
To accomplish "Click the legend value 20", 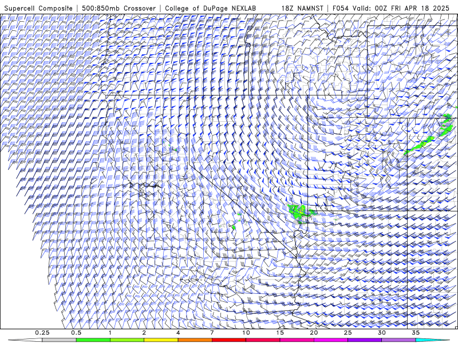I will (314, 333).
